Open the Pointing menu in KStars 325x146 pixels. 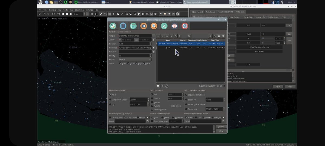point(53,10)
